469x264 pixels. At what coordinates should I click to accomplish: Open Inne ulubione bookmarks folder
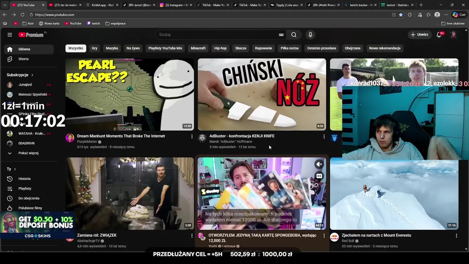(453, 23)
